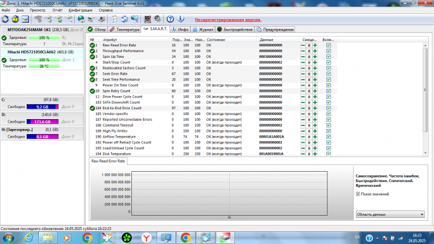
Task: Open Yandex browser from the taskbar
Action: [146, 238]
